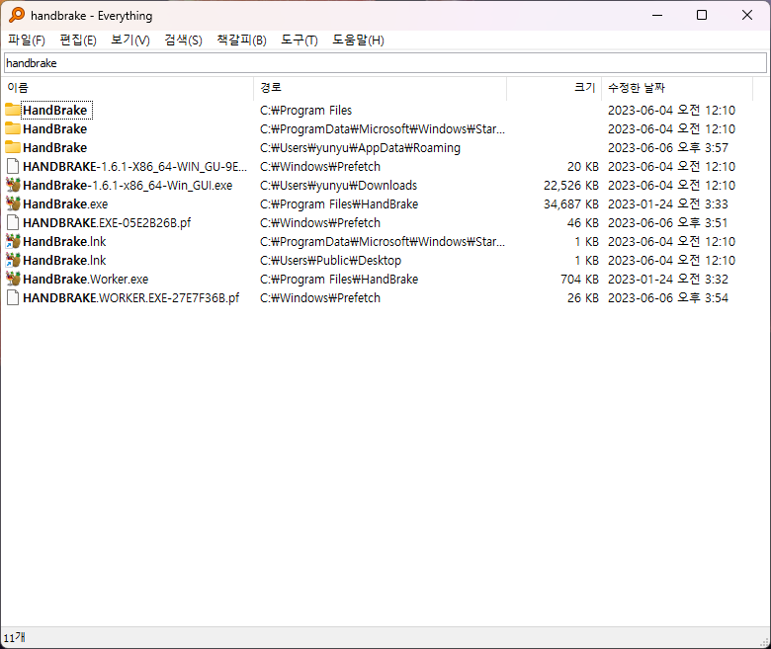The image size is (771, 649).
Task: Click path C:\Users\yunyu\Downloads
Action: pos(338,186)
